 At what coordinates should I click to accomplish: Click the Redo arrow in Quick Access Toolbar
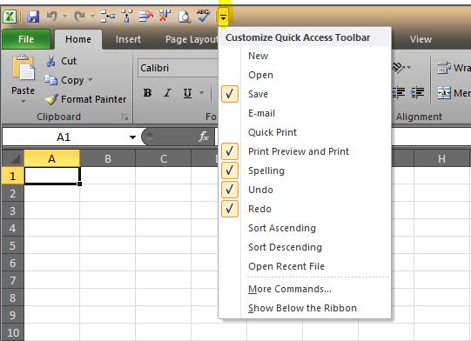click(x=79, y=16)
